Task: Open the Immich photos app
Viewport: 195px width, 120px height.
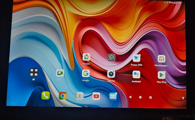Action: coord(86,57)
